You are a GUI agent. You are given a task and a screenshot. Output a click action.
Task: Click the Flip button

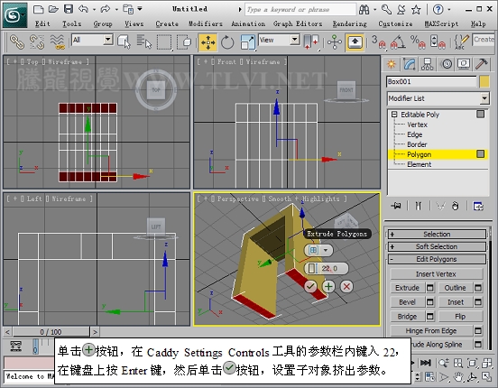pos(460,316)
